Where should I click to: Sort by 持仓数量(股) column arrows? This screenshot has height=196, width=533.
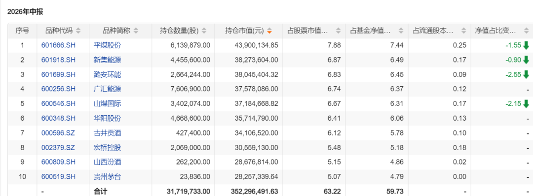click(204, 31)
